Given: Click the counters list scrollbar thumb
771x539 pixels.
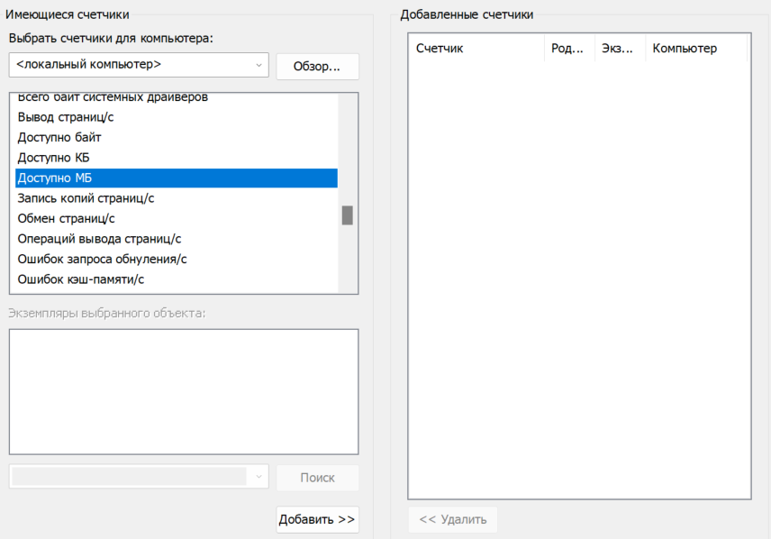Looking at the screenshot, I should click(x=347, y=215).
